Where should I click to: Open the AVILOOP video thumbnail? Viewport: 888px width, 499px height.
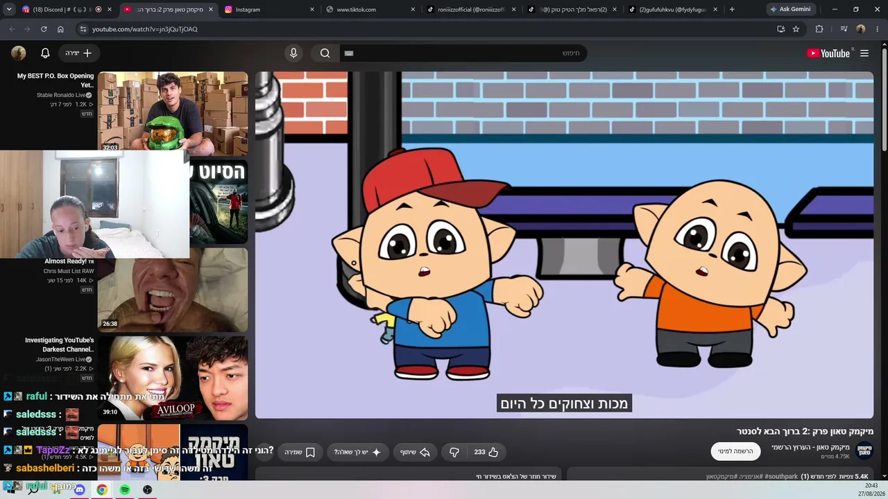(173, 378)
